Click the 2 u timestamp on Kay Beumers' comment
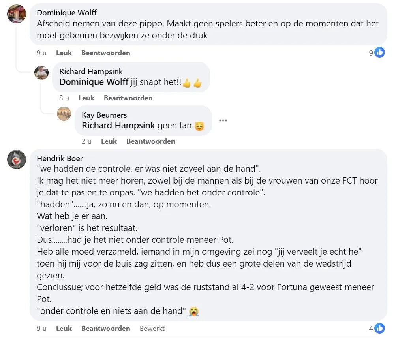 pos(86,141)
